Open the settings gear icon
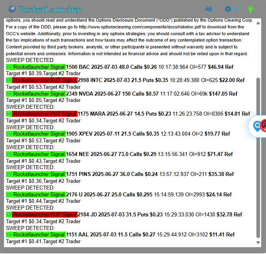Screen dimensions: 266x254 [228, 9]
